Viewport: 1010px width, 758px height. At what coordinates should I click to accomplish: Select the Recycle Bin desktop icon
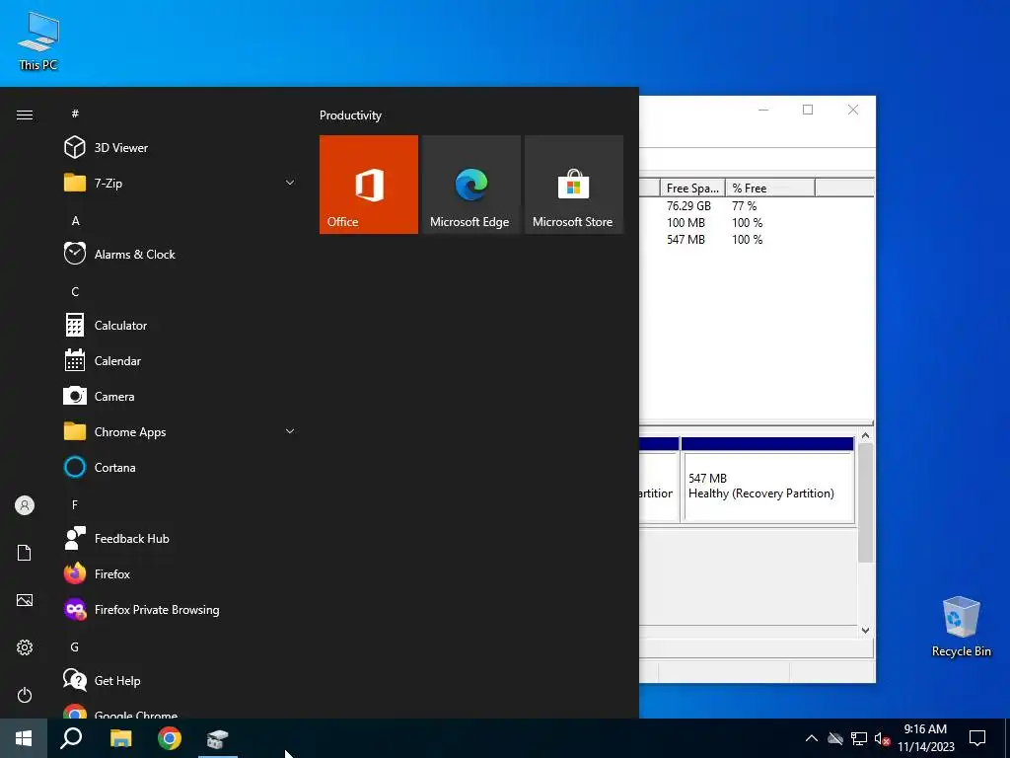961,627
